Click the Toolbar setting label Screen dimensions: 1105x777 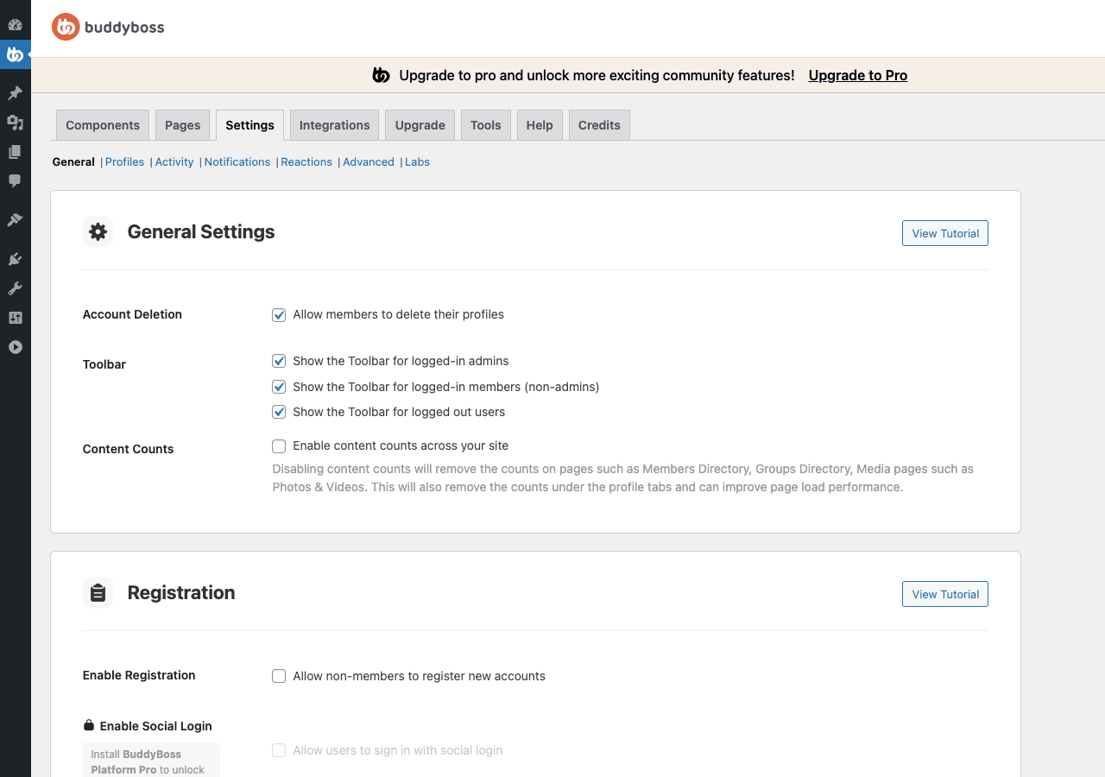pyautogui.click(x=104, y=364)
